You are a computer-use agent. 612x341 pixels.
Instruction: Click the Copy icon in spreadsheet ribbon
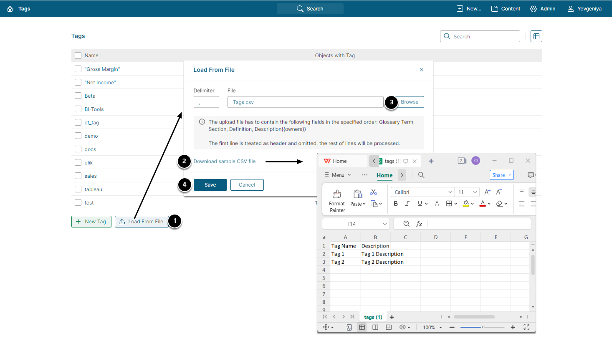tap(374, 204)
